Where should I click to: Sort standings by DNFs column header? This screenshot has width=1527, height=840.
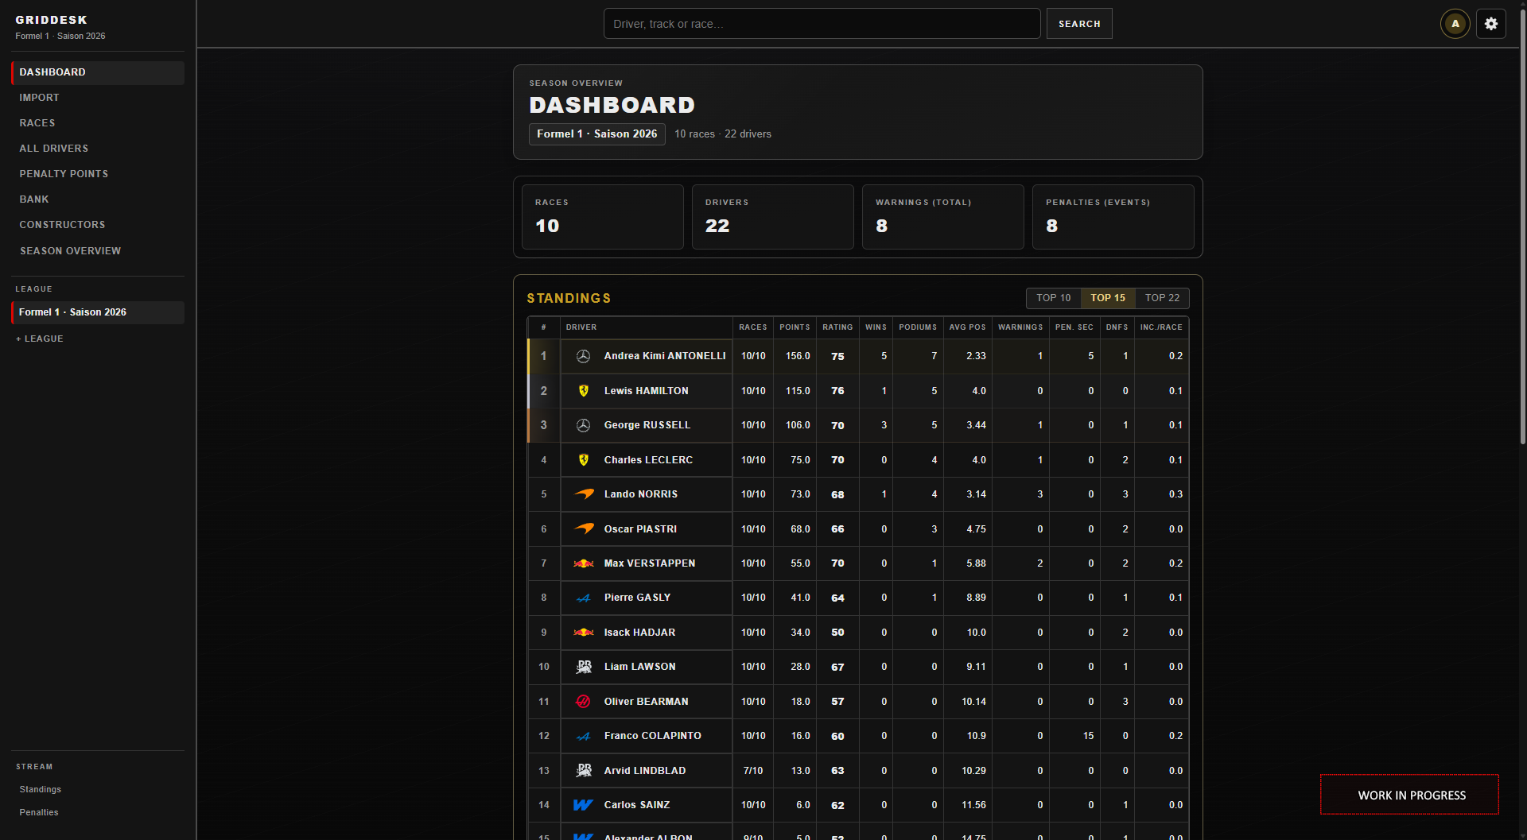(1117, 327)
